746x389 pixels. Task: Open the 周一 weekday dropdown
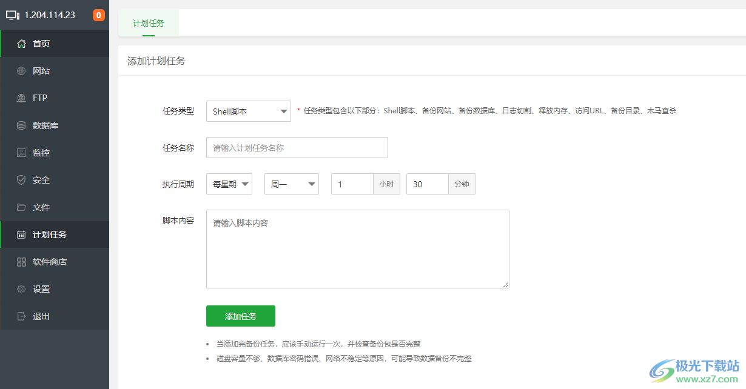tap(292, 184)
